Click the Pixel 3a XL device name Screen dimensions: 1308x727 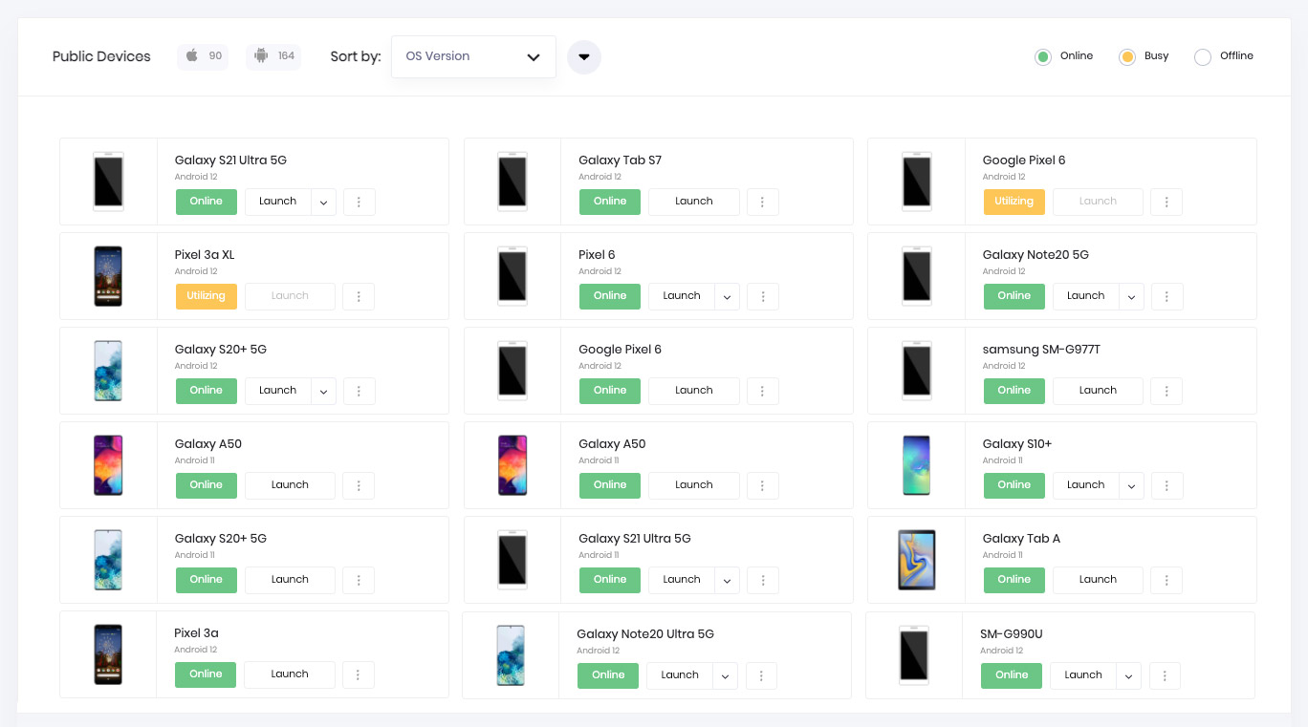pos(205,255)
